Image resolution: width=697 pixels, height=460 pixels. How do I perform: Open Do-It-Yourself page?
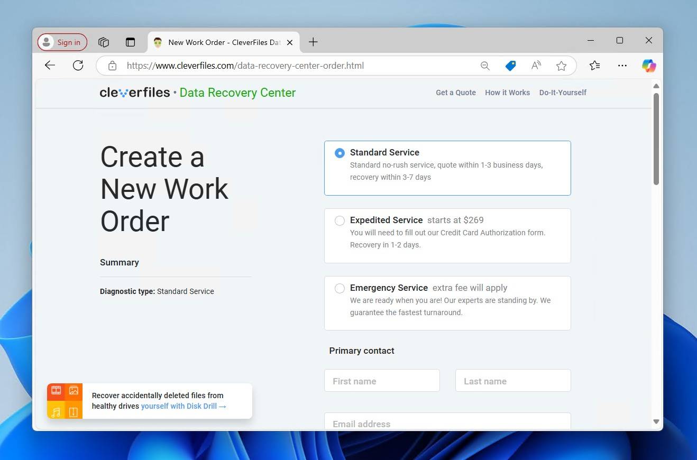click(x=563, y=93)
